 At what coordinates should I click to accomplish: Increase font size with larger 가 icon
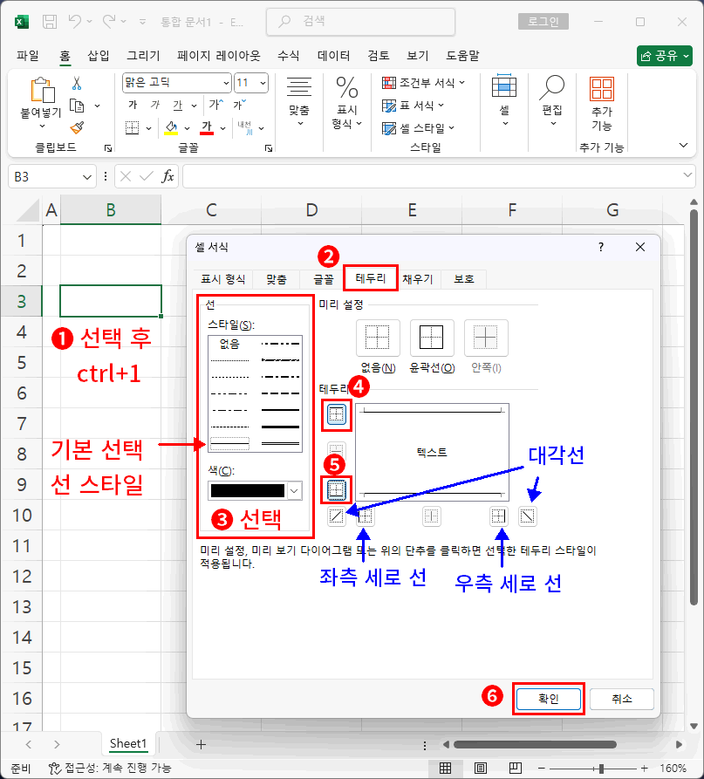(x=216, y=105)
